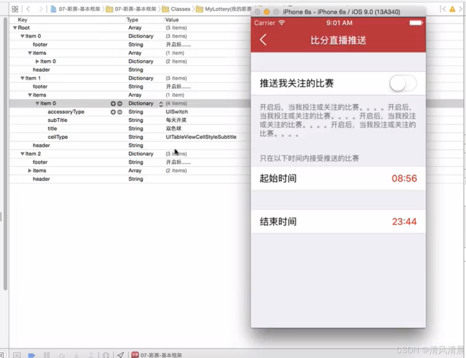
Task: Select the 07-彩票-基本框架 process in debug bar
Action: 157,355
